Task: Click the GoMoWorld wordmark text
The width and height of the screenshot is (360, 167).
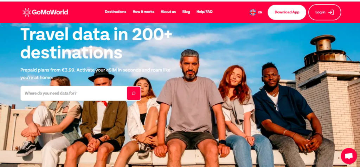Action: [x=50, y=12]
